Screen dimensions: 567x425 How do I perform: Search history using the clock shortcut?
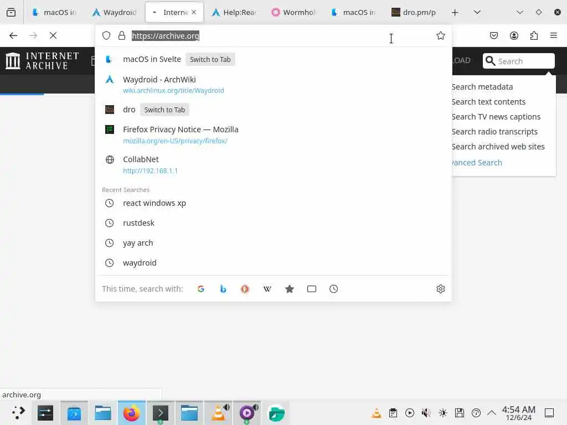point(334,289)
